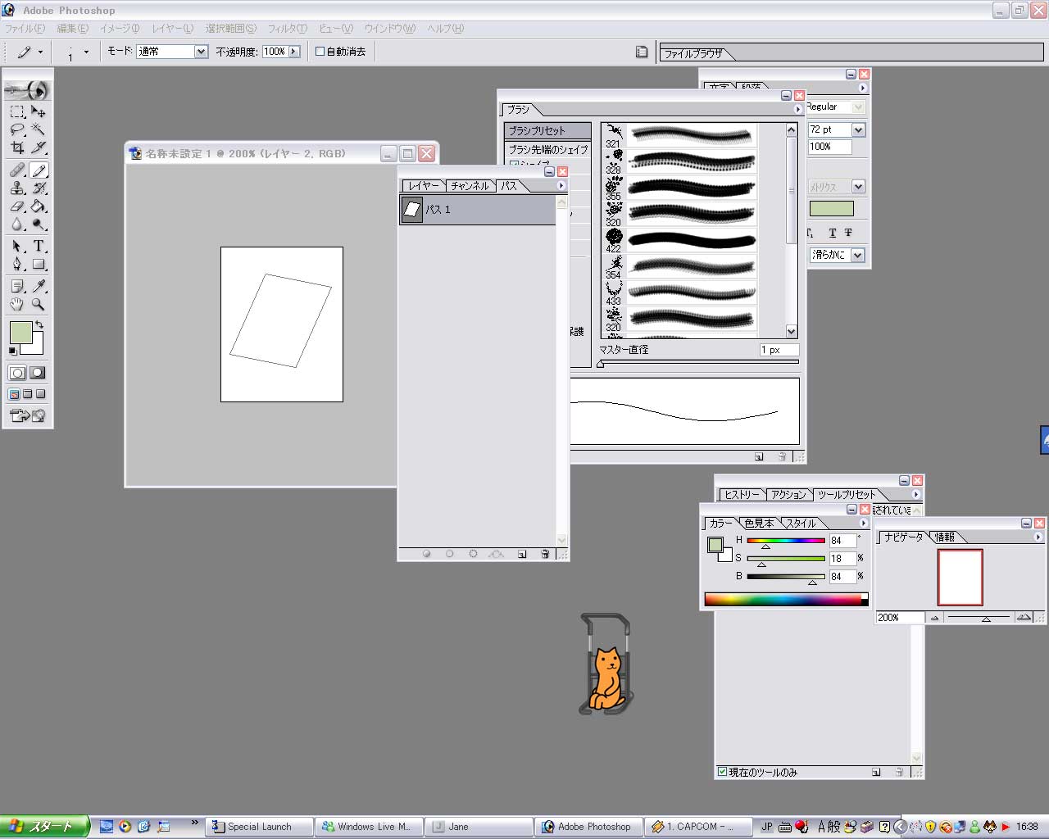Open Special Launch in taskbar

pos(261,827)
